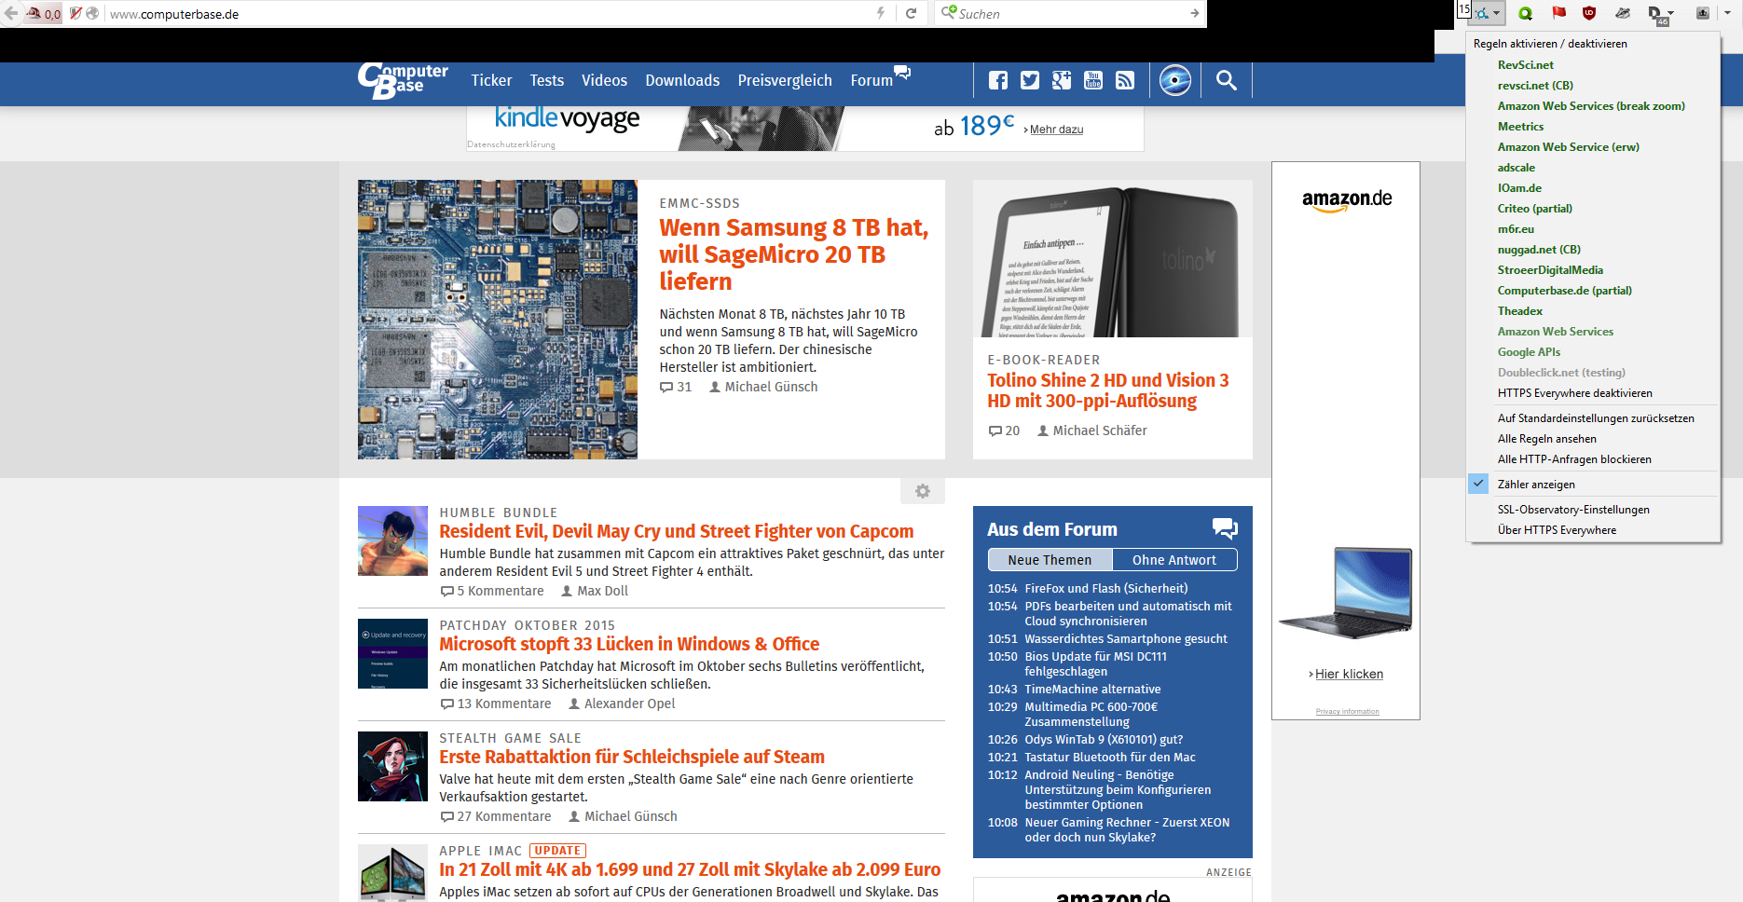Submit search with the arrow in search box
This screenshot has width=1743, height=902.
tap(1194, 13)
